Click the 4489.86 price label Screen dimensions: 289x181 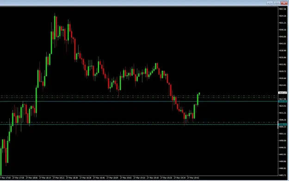coord(283,162)
